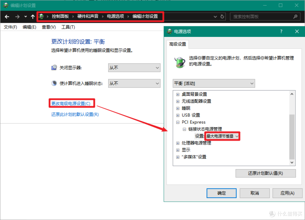Click the refresh icon in address bar
Viewport: 305px width, 220px height.
222,17
